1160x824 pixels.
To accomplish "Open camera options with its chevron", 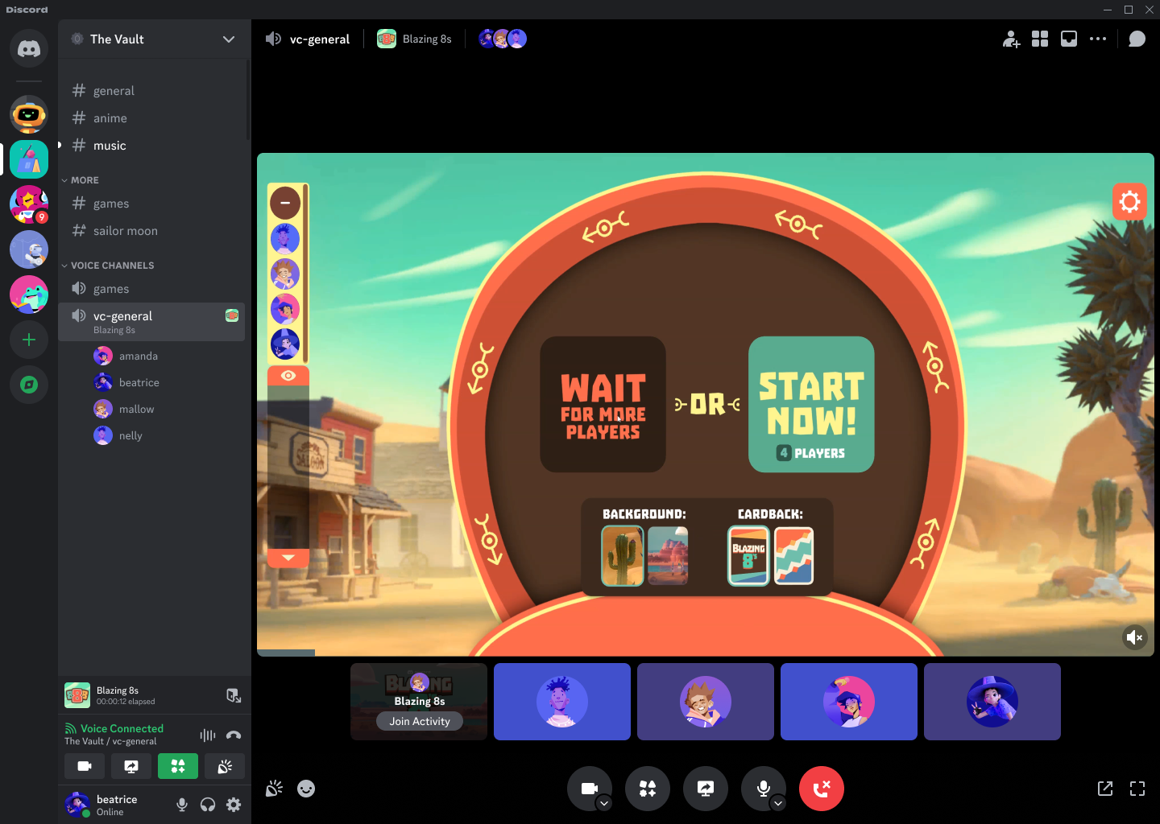I will pos(603,802).
